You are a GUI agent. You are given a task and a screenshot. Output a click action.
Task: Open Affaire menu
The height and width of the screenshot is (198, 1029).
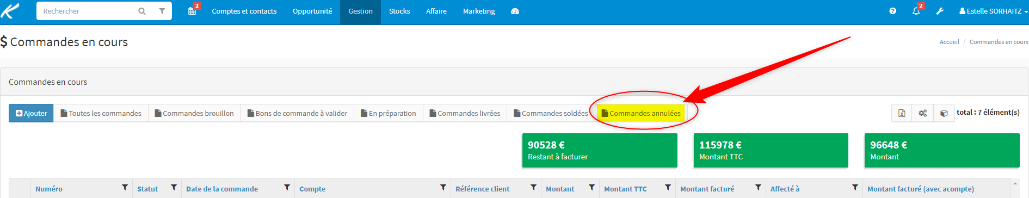coord(436,11)
